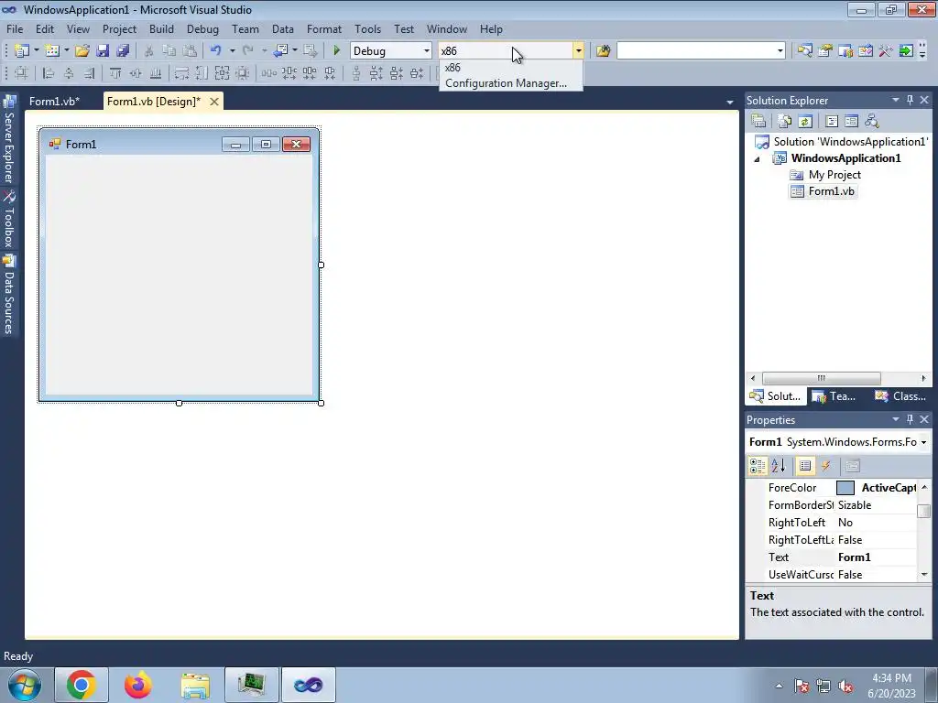Image resolution: width=938 pixels, height=703 pixels.
Task: Open the Properties object selector dropdown
Action: pos(923,442)
